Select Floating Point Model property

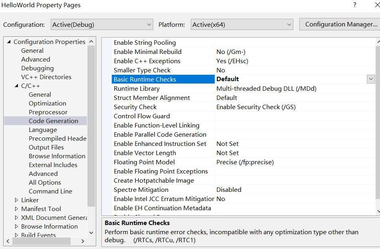click(x=144, y=162)
